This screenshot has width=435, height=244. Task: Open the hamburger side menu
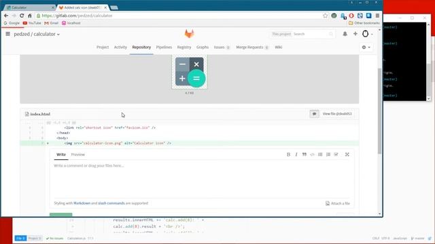pyautogui.click(x=7, y=34)
